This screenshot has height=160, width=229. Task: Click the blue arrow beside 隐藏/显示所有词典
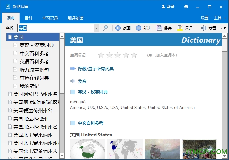coord(73,68)
